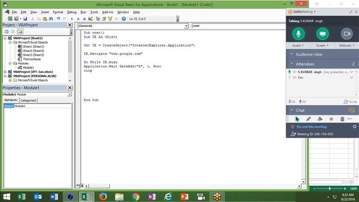
Task: Open Project Explorer toolbar icon
Action: [x=98, y=19]
